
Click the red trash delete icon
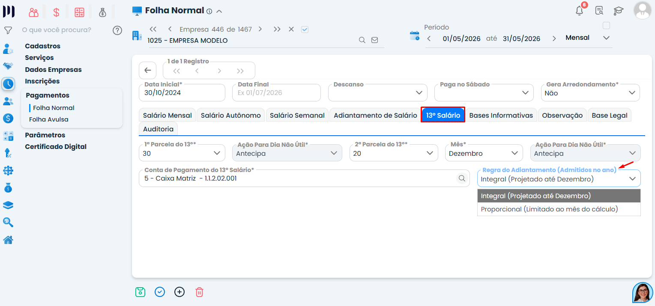tap(199, 292)
